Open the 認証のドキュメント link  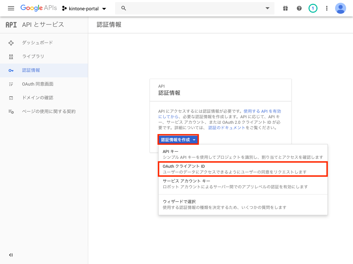(x=226, y=128)
